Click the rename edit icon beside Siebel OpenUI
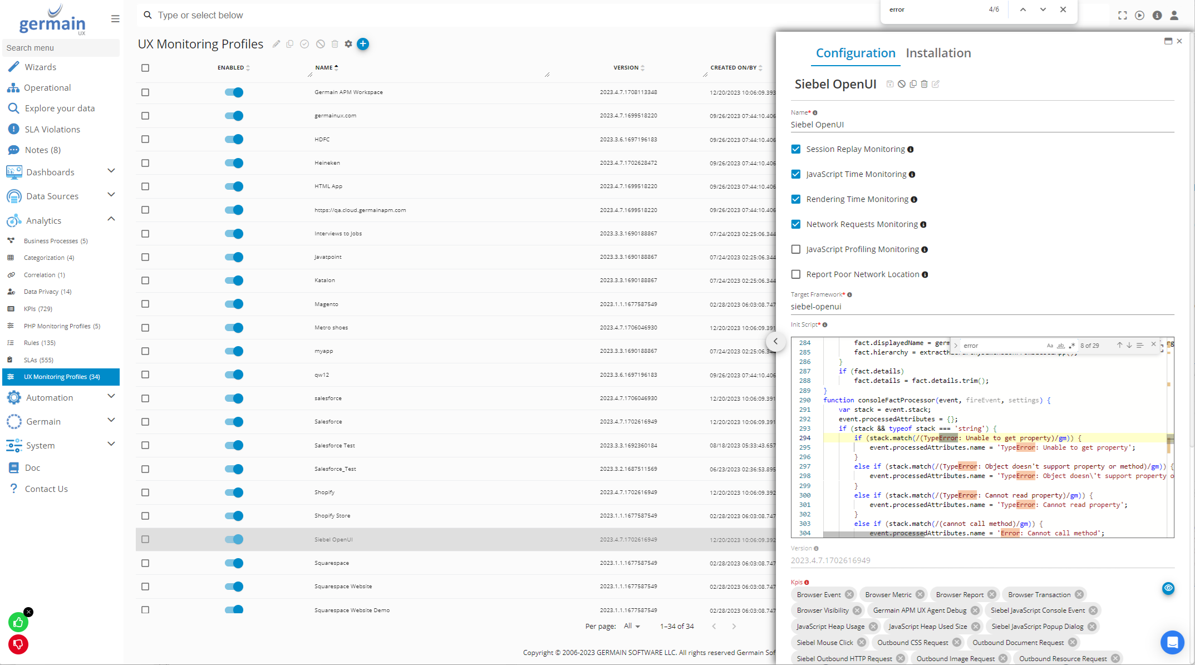Image resolution: width=1195 pixels, height=665 pixels. 936,84
